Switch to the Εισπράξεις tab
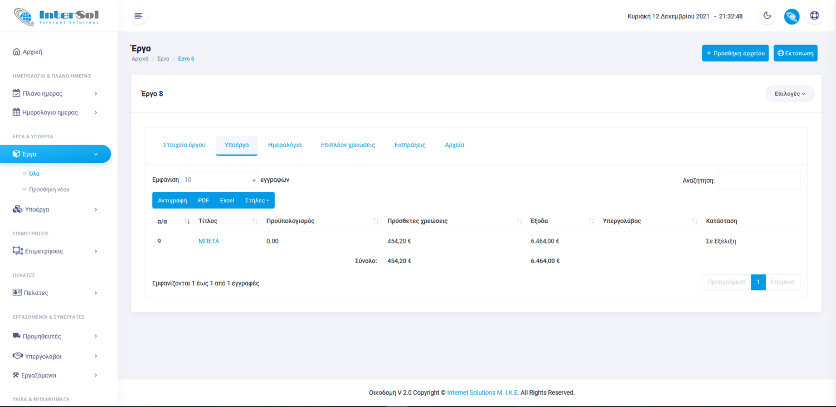 click(x=410, y=145)
